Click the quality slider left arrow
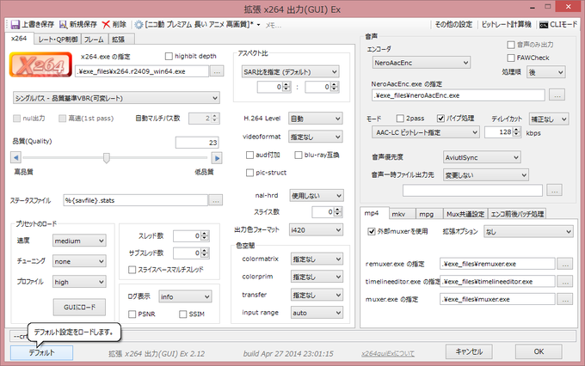The image size is (585, 366). pos(15,158)
